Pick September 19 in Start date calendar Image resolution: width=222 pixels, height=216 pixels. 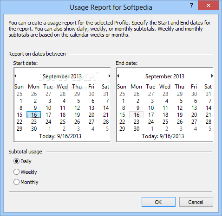(x=77, y=115)
